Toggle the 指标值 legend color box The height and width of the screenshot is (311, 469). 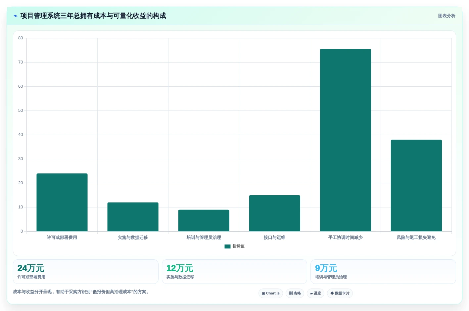pos(227,246)
